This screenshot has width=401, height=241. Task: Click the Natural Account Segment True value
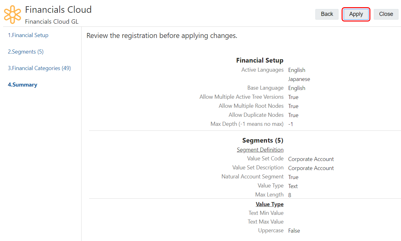pos(293,177)
